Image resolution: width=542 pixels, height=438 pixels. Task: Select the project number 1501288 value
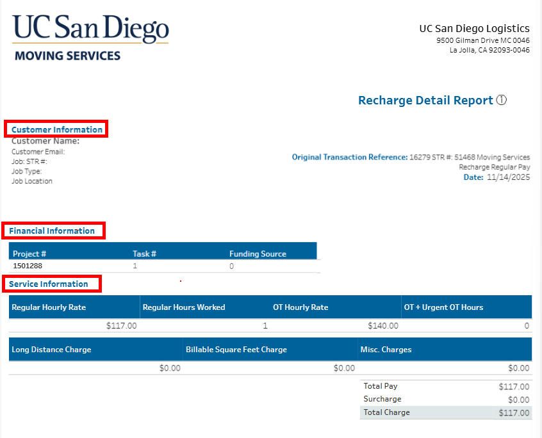coord(28,265)
